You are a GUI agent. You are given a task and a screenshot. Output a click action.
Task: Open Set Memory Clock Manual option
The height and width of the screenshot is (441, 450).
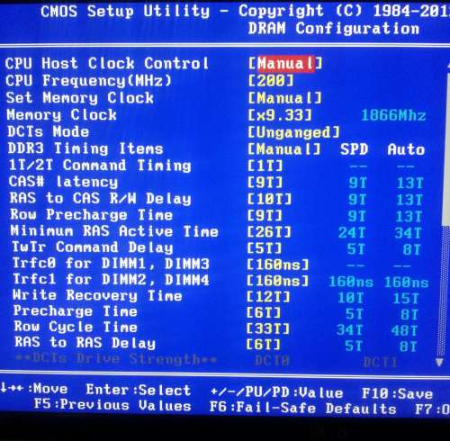pyautogui.click(x=284, y=98)
